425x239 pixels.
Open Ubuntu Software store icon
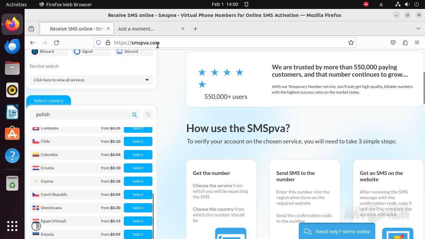click(x=12, y=134)
